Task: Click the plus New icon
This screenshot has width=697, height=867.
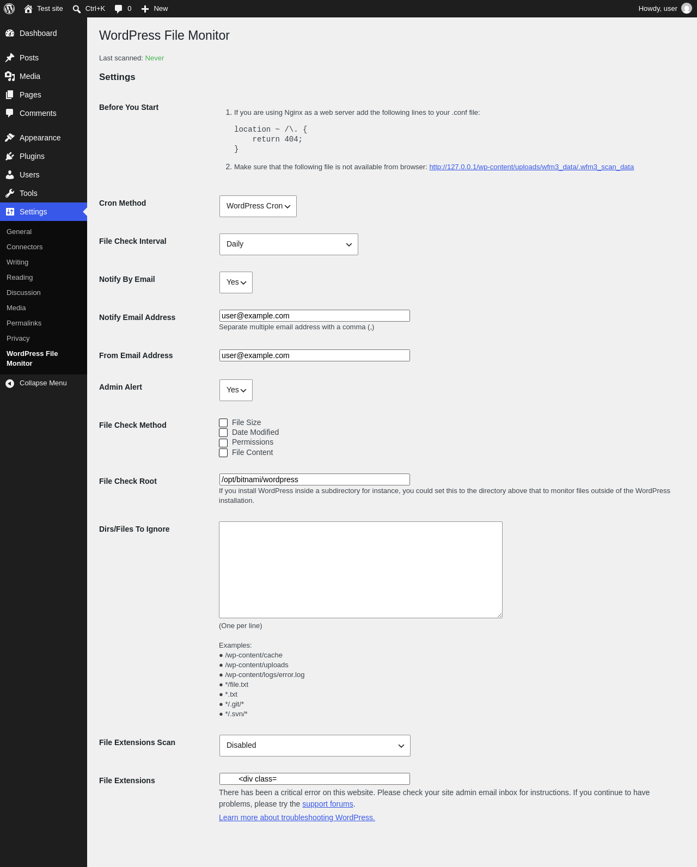Action: pyautogui.click(x=145, y=9)
